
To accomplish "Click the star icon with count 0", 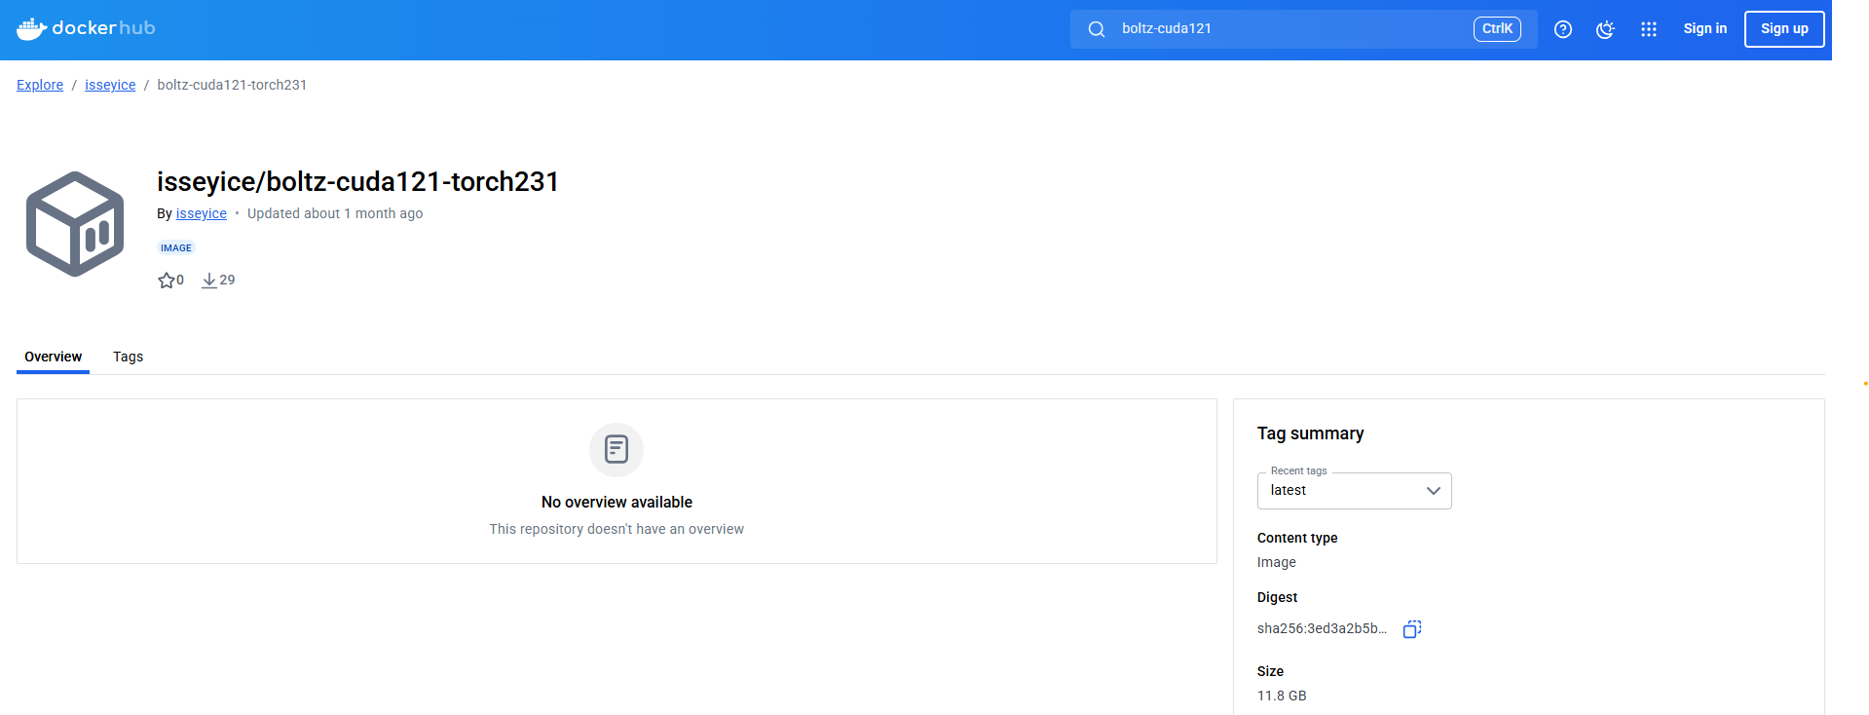I will (167, 281).
